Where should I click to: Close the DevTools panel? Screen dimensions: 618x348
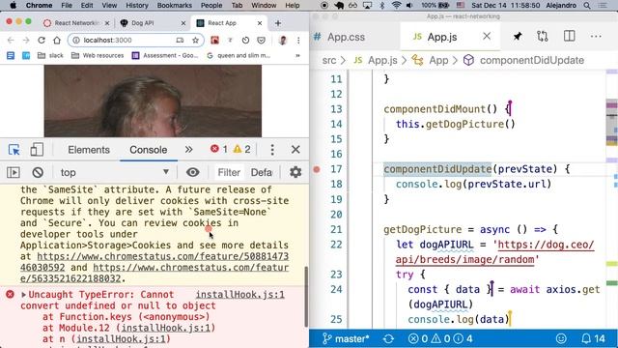pos(295,150)
